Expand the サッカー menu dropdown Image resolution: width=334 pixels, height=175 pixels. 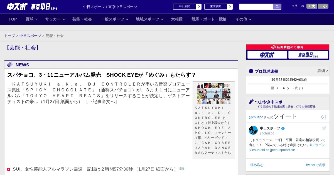pyautogui.click(x=55, y=19)
